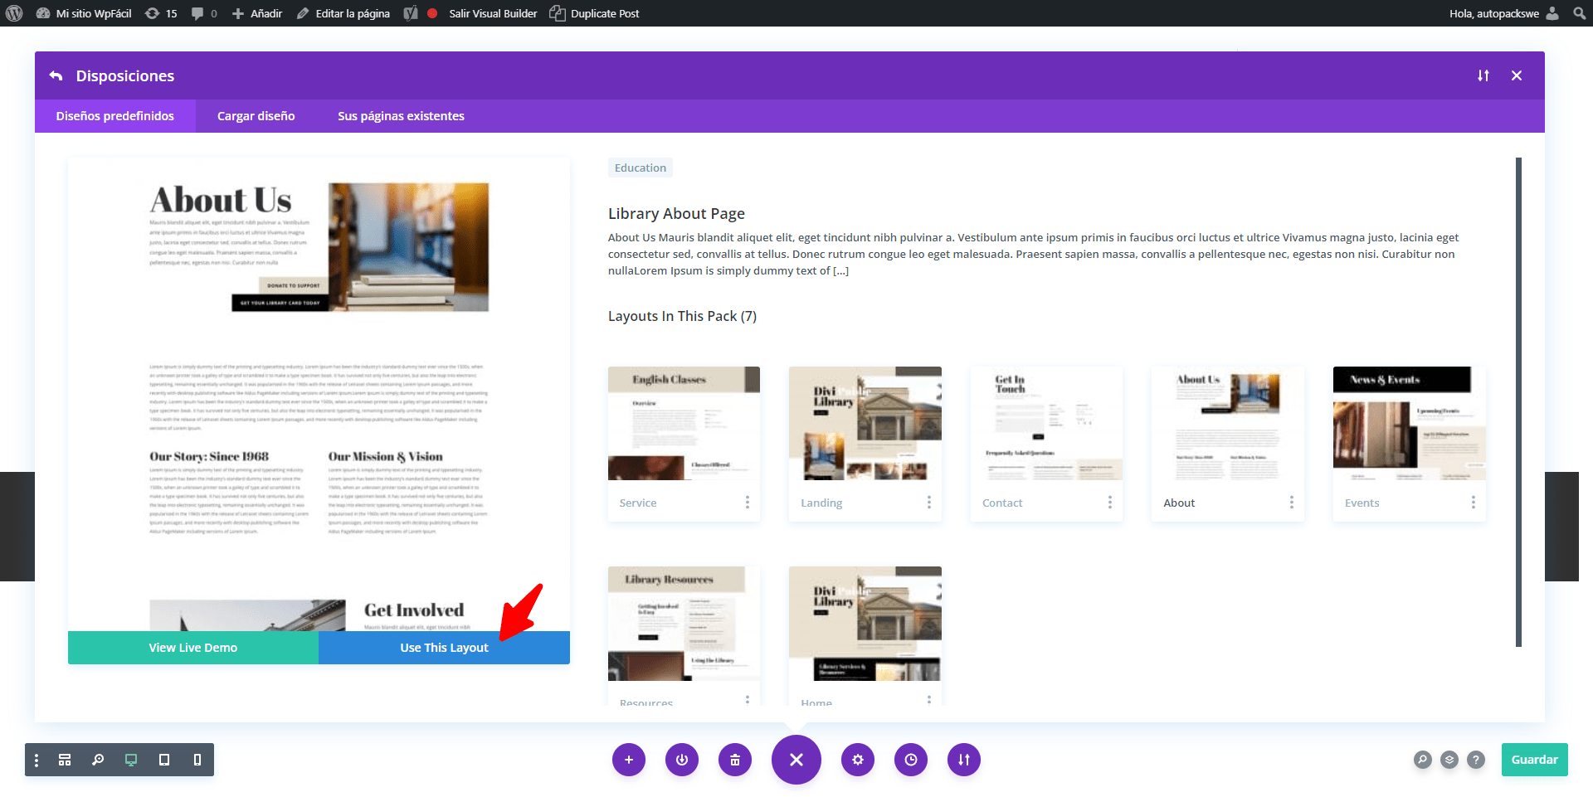Click Duplicate Post in admin bar
Image resolution: width=1593 pixels, height=797 pixels.
[595, 13]
